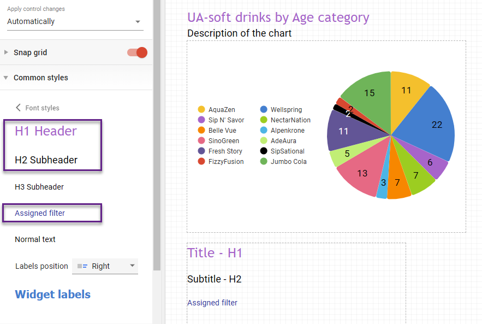Click the chart title UA-soft drinks by Age category
The image size is (482, 324).
tap(278, 17)
